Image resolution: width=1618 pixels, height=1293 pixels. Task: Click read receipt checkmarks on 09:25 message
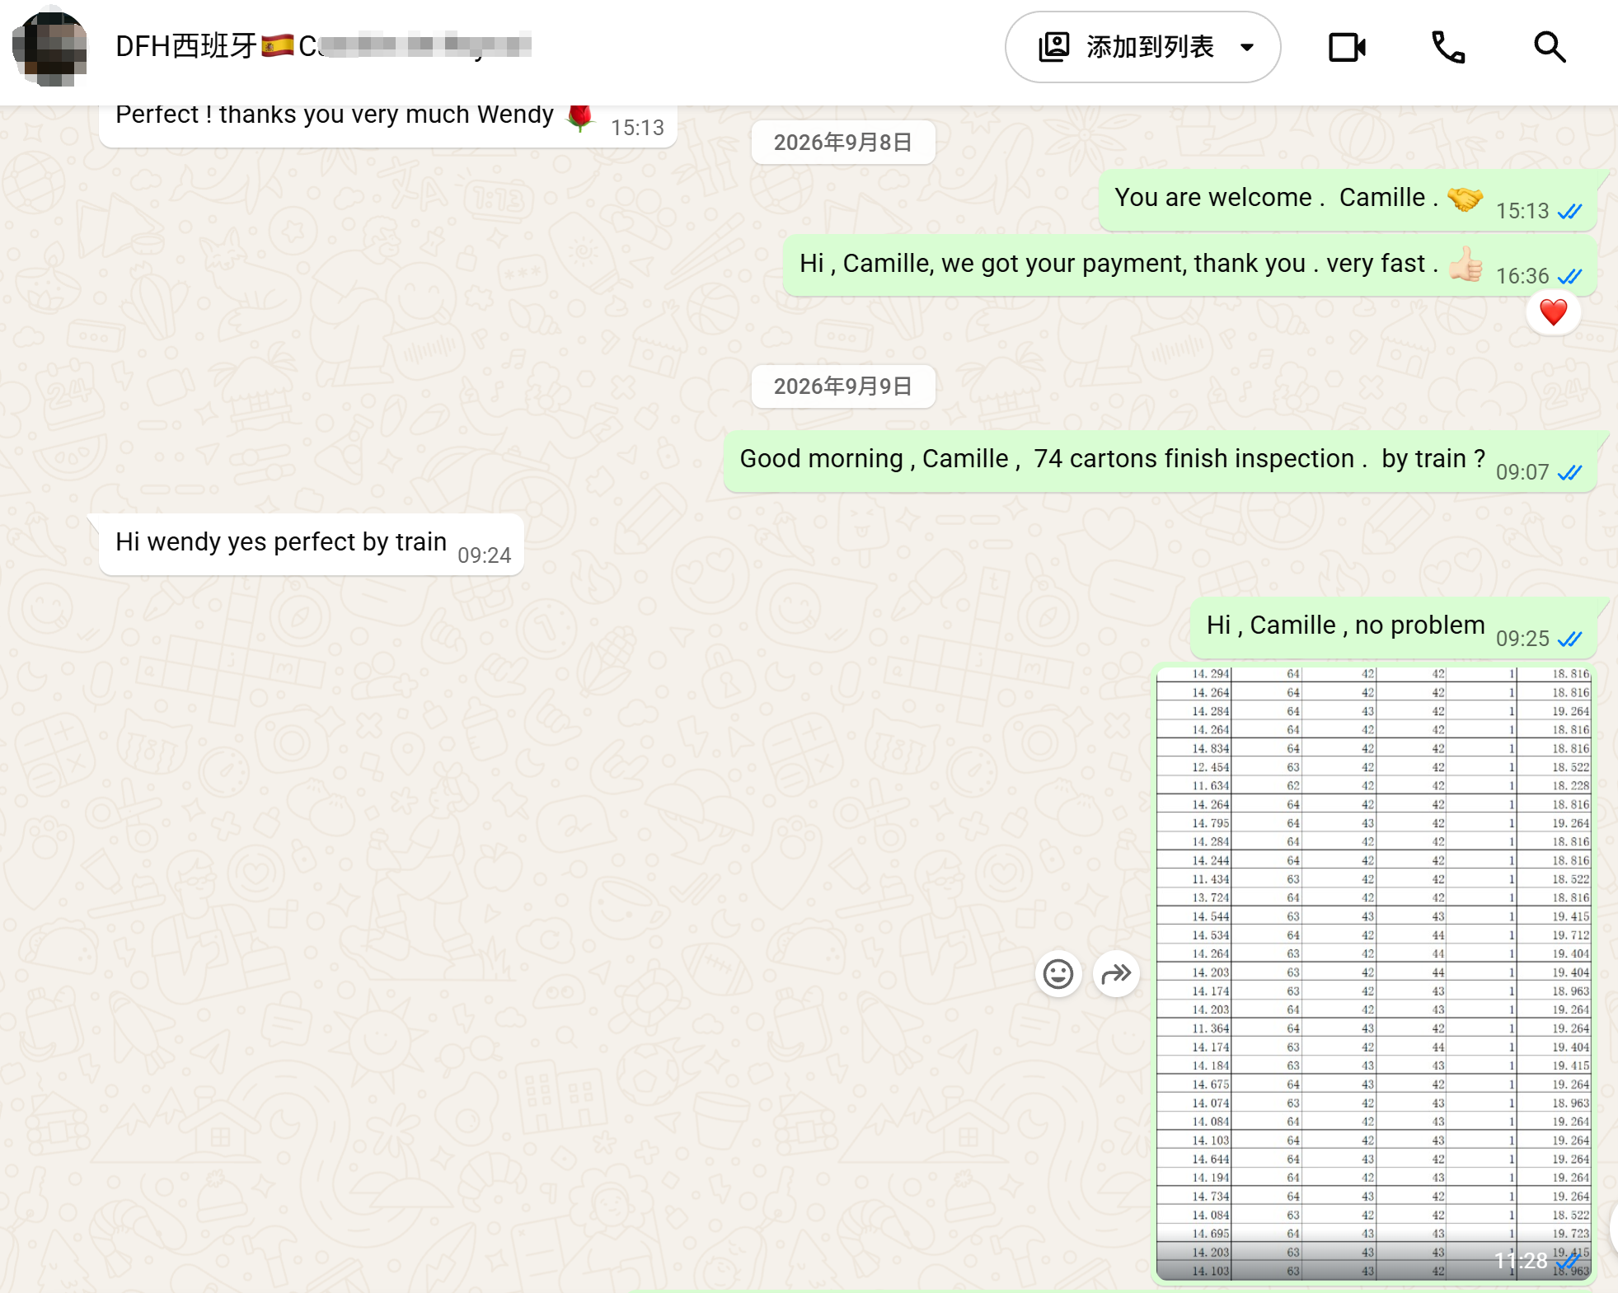(x=1569, y=639)
